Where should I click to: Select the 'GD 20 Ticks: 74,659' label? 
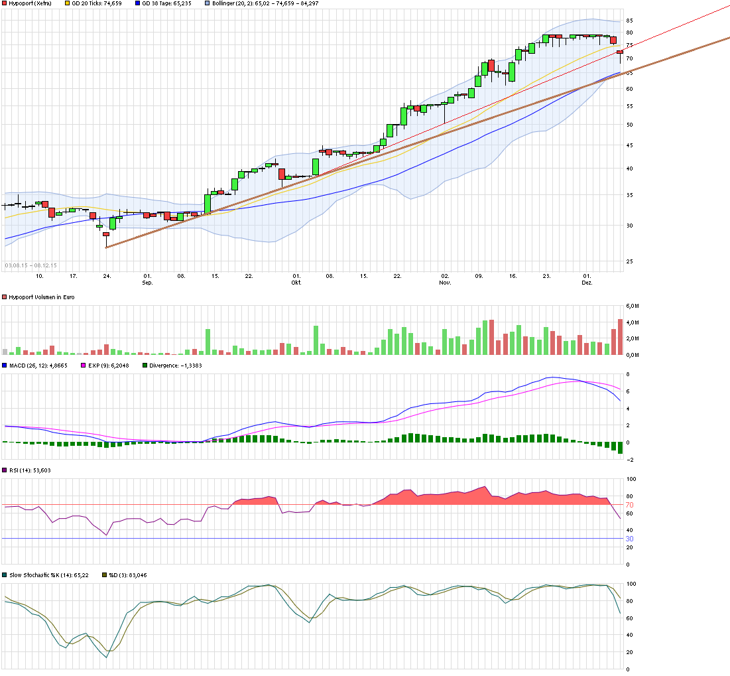point(96,3)
